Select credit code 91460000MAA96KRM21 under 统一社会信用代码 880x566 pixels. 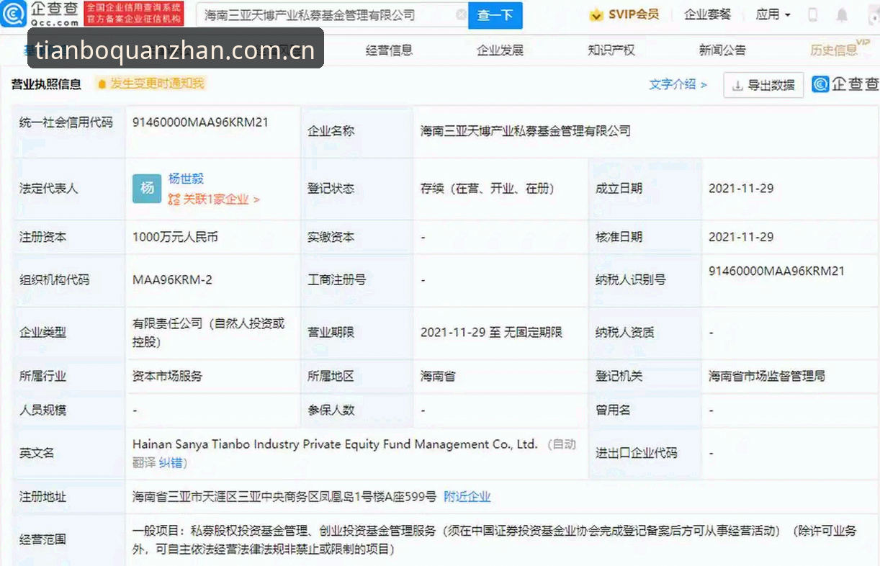pos(200,122)
